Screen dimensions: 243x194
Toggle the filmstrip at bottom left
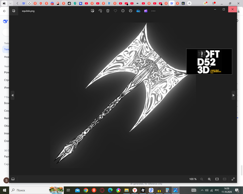click(13, 179)
